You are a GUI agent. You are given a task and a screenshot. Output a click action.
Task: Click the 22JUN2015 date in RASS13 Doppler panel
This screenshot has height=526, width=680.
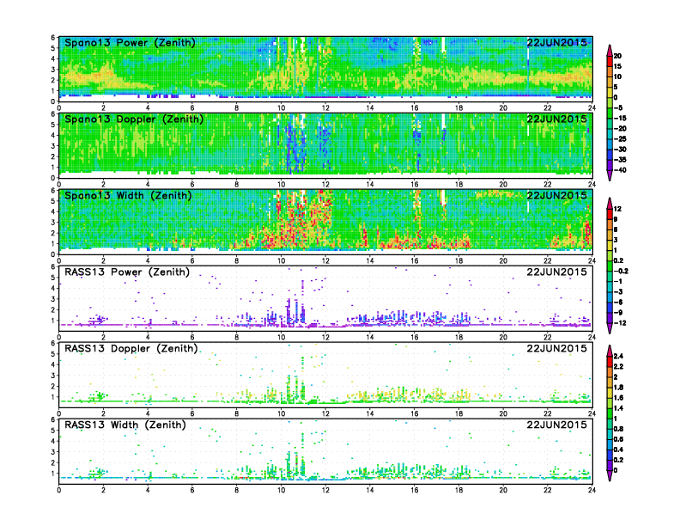[x=557, y=348]
